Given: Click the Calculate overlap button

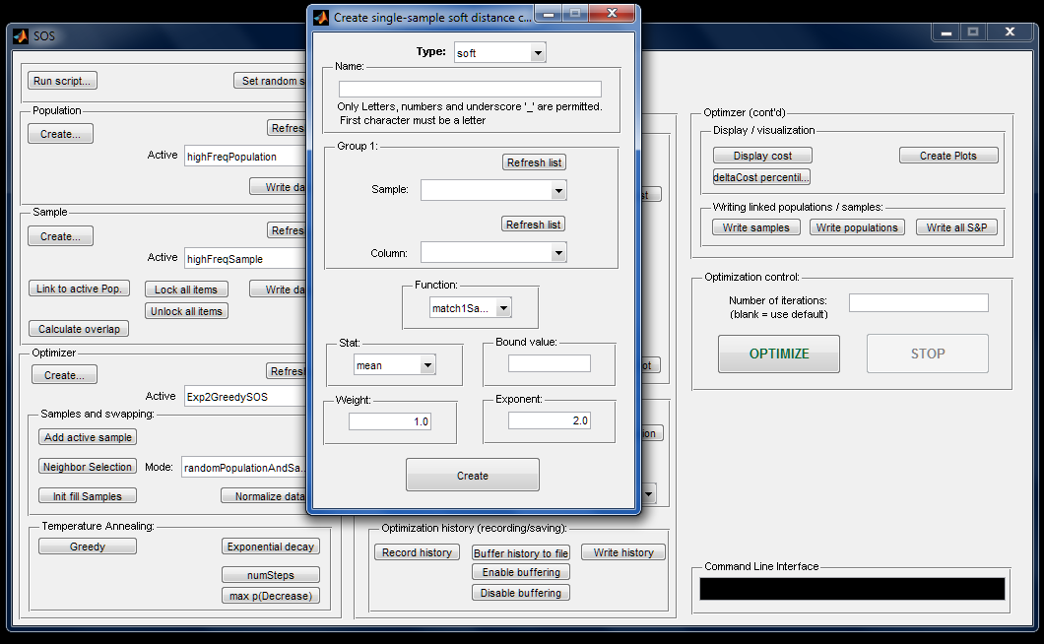Looking at the screenshot, I should coord(79,329).
